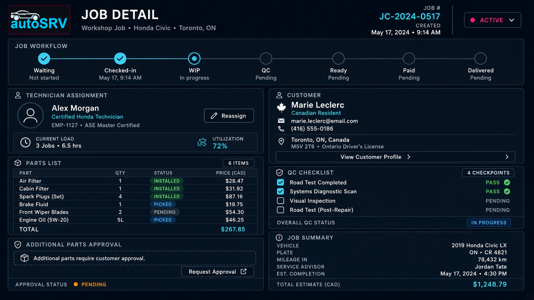Click the Reassign button
The height and width of the screenshot is (300, 534).
229,116
